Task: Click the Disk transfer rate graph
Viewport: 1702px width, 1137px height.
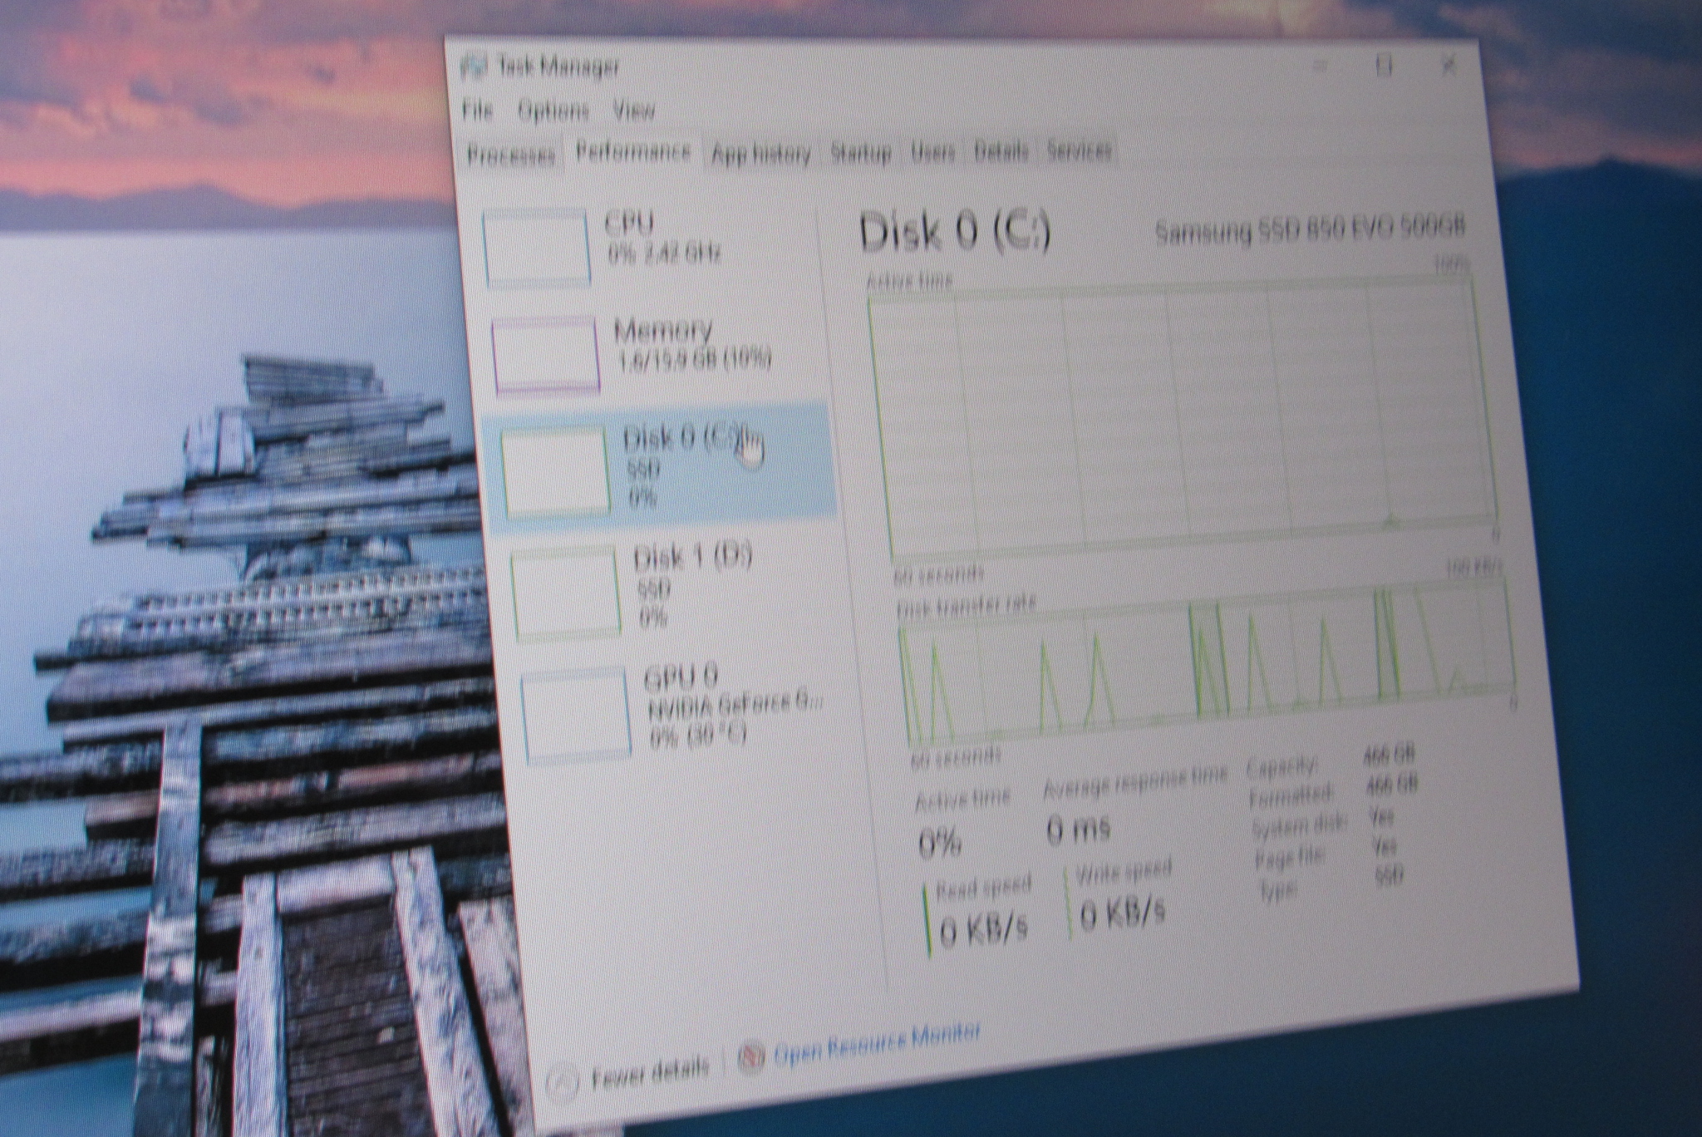Action: click(x=1205, y=661)
